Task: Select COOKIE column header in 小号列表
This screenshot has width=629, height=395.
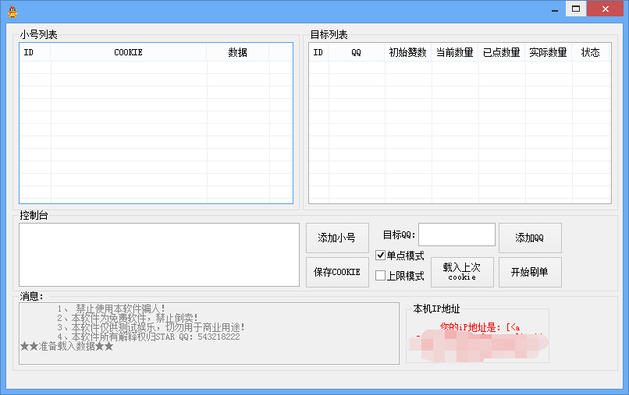Action: click(128, 52)
